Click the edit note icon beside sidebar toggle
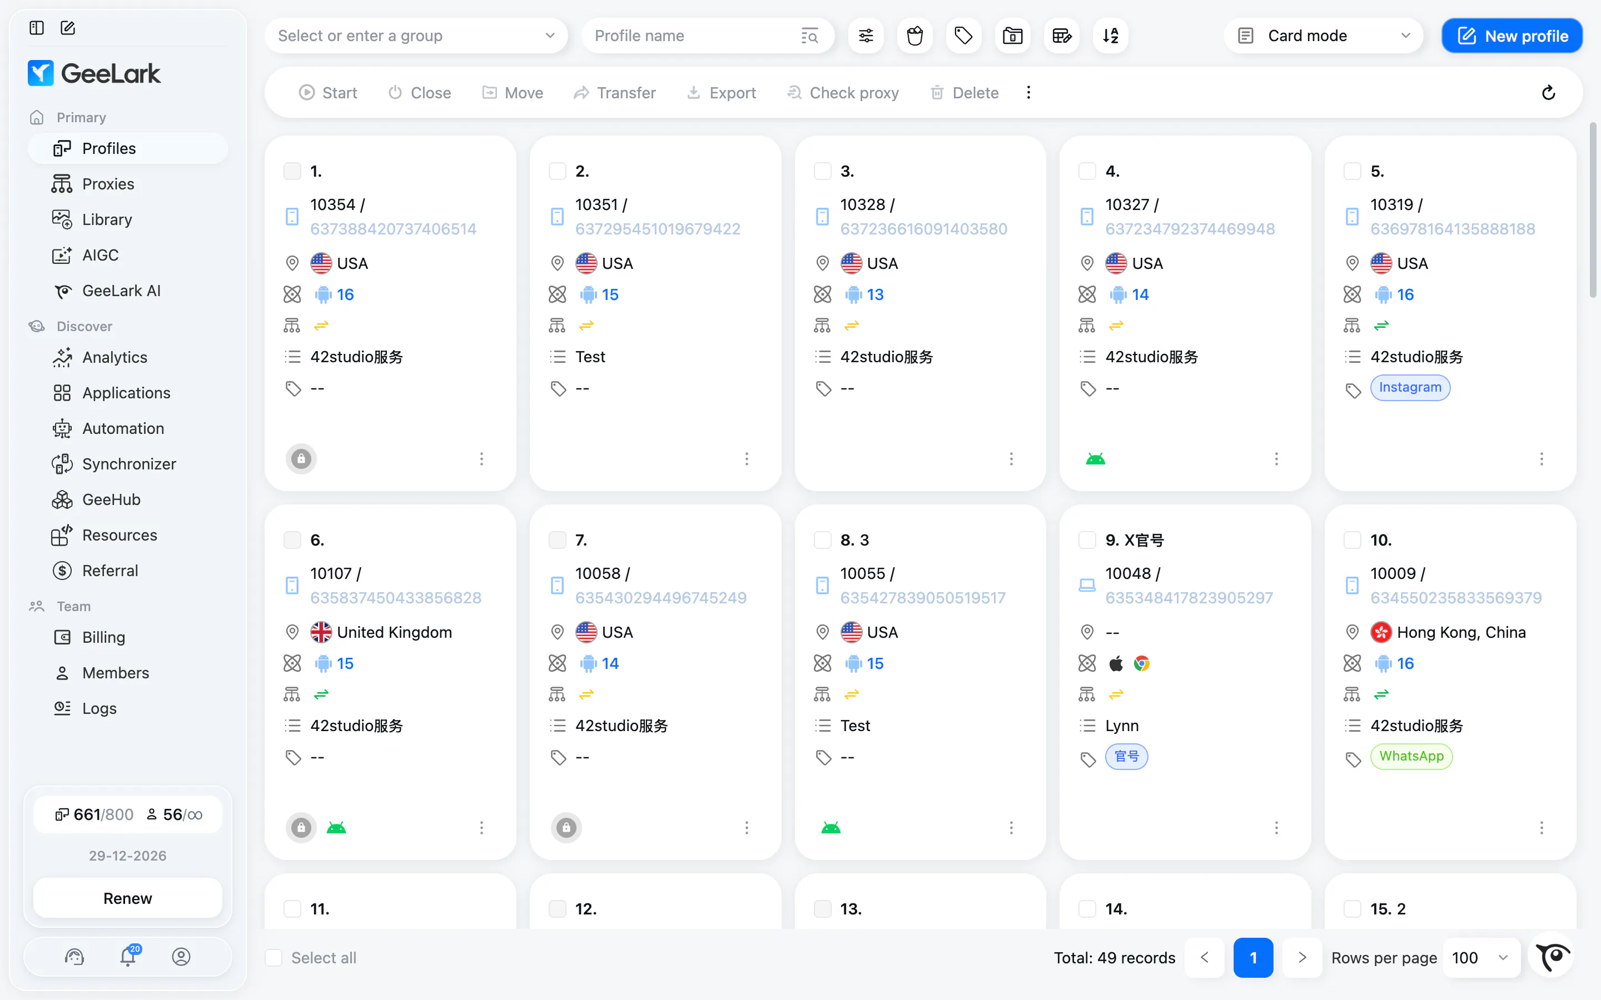The width and height of the screenshot is (1601, 1000). click(x=67, y=28)
